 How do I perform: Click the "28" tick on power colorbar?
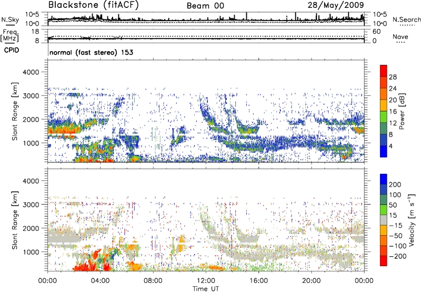393,77
